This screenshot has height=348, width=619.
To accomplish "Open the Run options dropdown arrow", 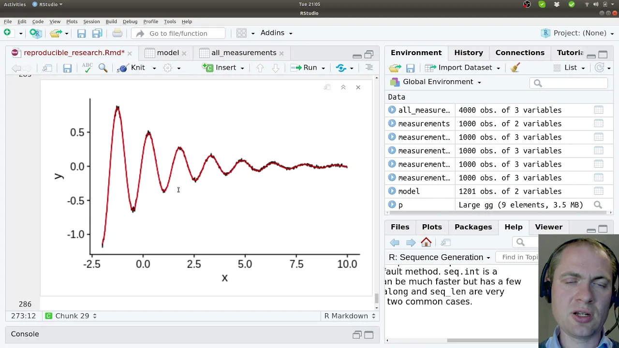I will tap(323, 68).
